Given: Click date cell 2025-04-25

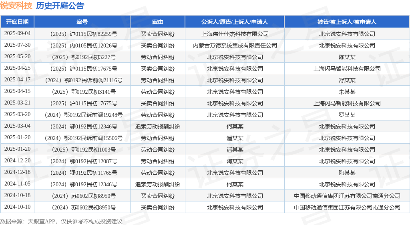Looking at the screenshot, I should click(x=17, y=68).
